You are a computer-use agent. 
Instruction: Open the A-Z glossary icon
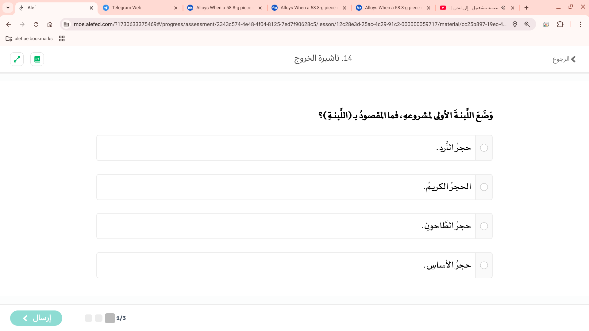37,59
